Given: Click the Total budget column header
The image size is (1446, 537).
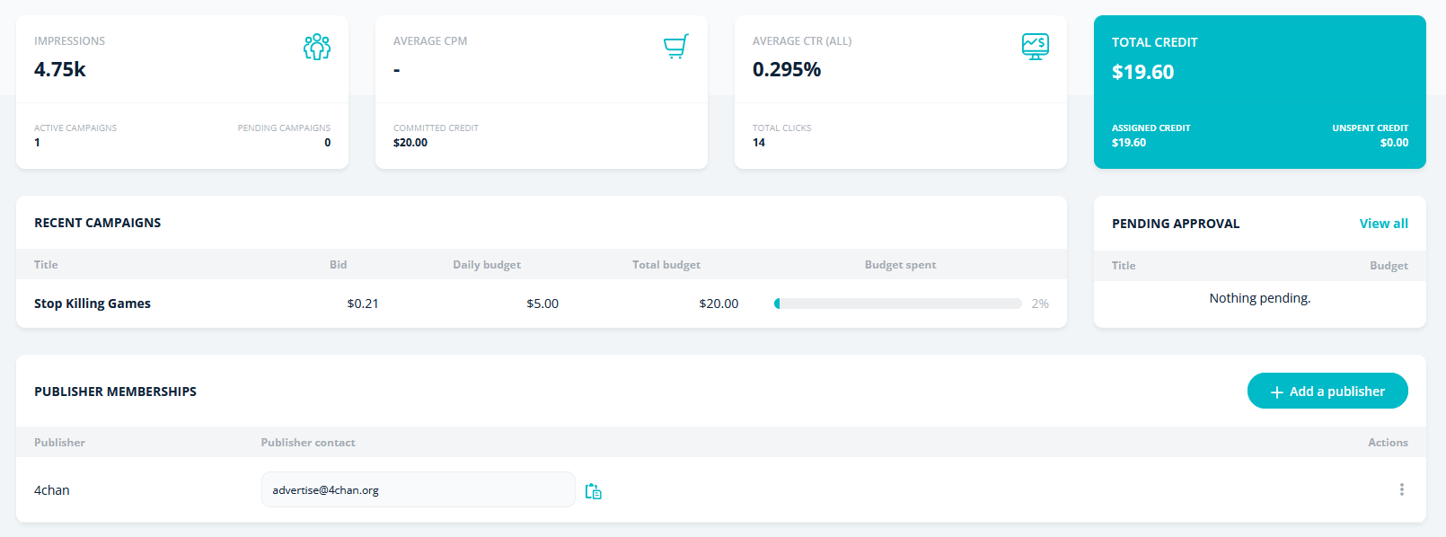Looking at the screenshot, I should coord(666,265).
